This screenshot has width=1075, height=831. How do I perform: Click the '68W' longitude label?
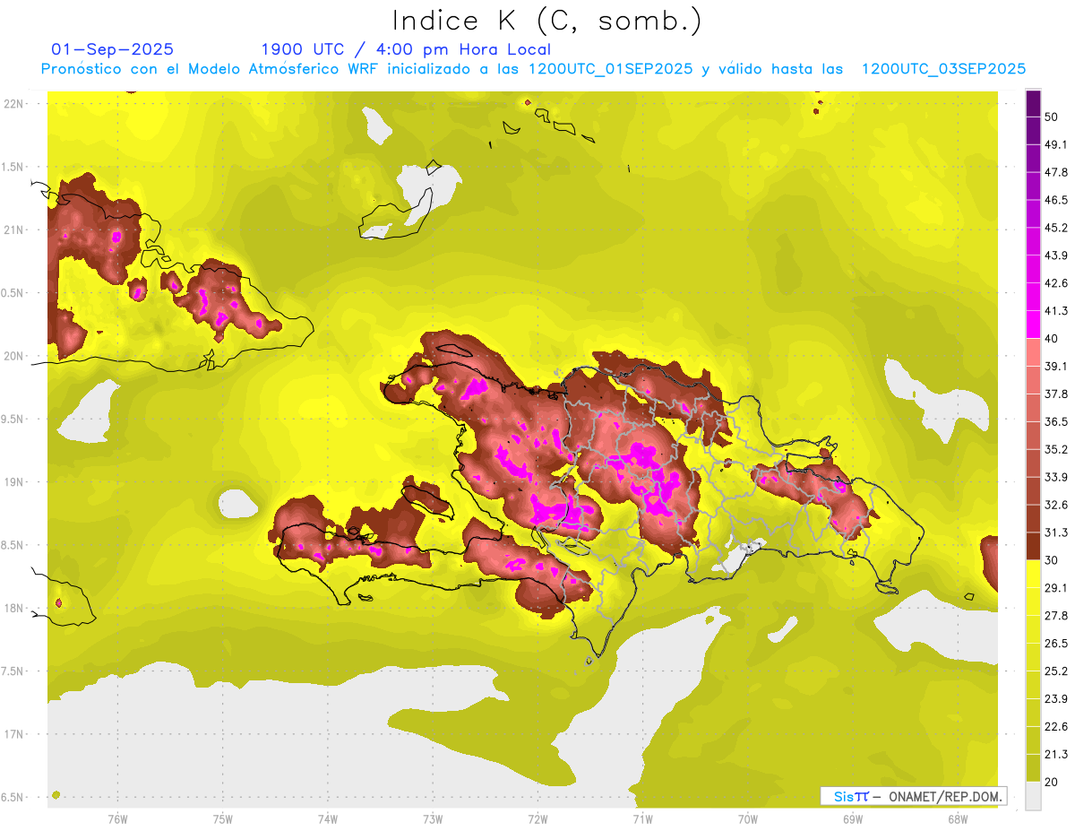(x=958, y=818)
